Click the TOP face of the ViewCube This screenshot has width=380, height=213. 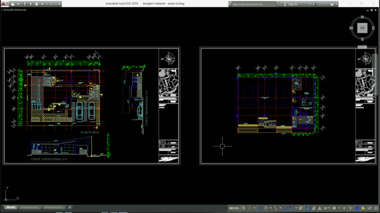click(362, 28)
